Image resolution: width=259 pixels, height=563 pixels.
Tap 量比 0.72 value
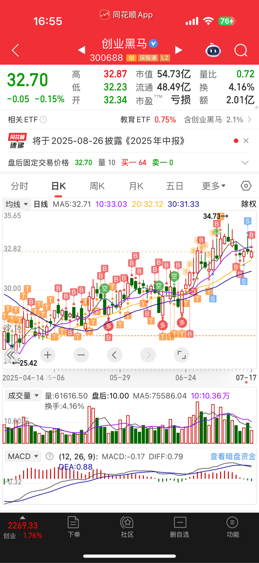click(x=227, y=74)
